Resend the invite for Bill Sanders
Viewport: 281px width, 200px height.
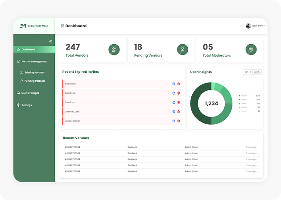coord(174,84)
